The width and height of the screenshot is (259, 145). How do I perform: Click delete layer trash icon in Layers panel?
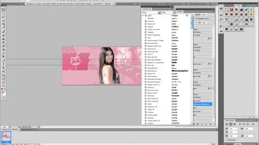coord(210,124)
